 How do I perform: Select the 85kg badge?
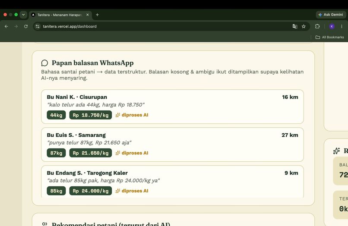[56, 191]
